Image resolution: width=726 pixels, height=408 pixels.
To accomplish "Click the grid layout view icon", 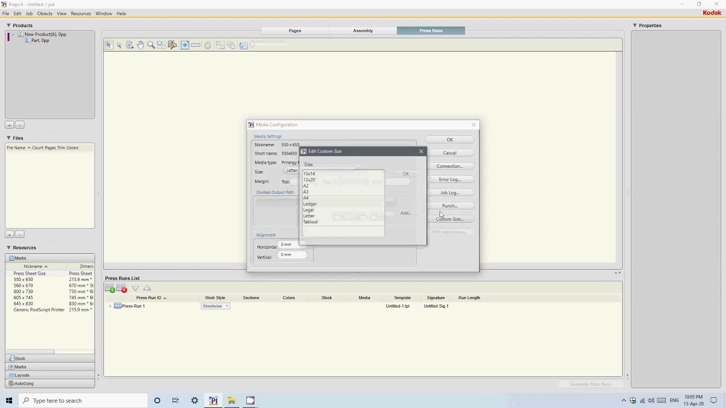I will 162,45.
